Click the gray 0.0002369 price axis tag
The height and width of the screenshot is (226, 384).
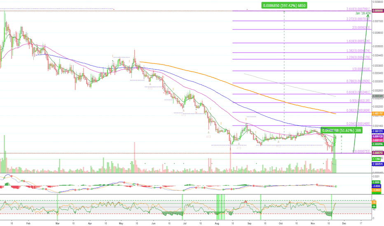pos(377,96)
